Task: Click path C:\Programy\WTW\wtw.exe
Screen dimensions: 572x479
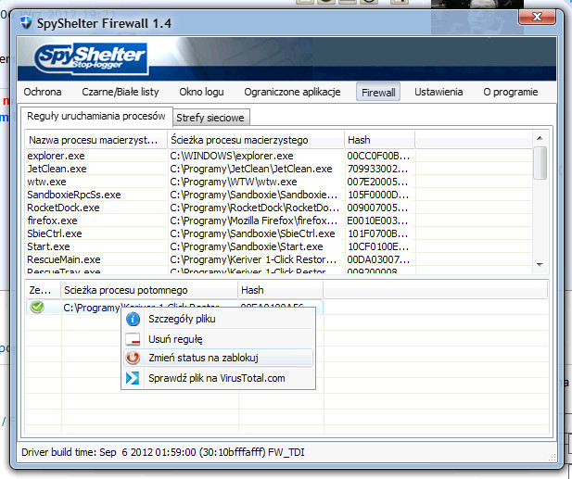Action: pyautogui.click(x=234, y=182)
